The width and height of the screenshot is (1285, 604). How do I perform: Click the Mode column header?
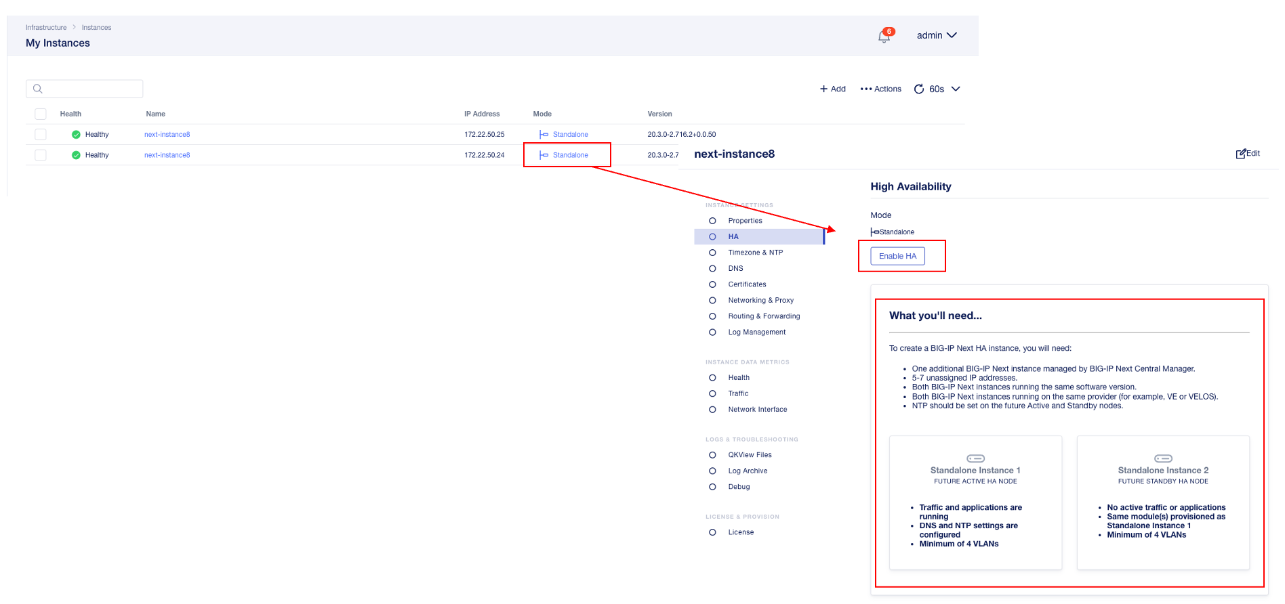tap(542, 114)
